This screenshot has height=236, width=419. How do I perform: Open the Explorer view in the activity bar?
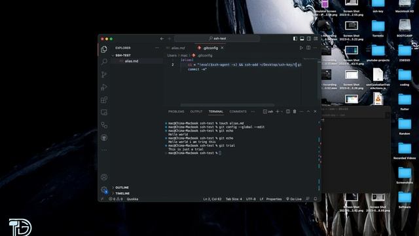[x=104, y=49]
